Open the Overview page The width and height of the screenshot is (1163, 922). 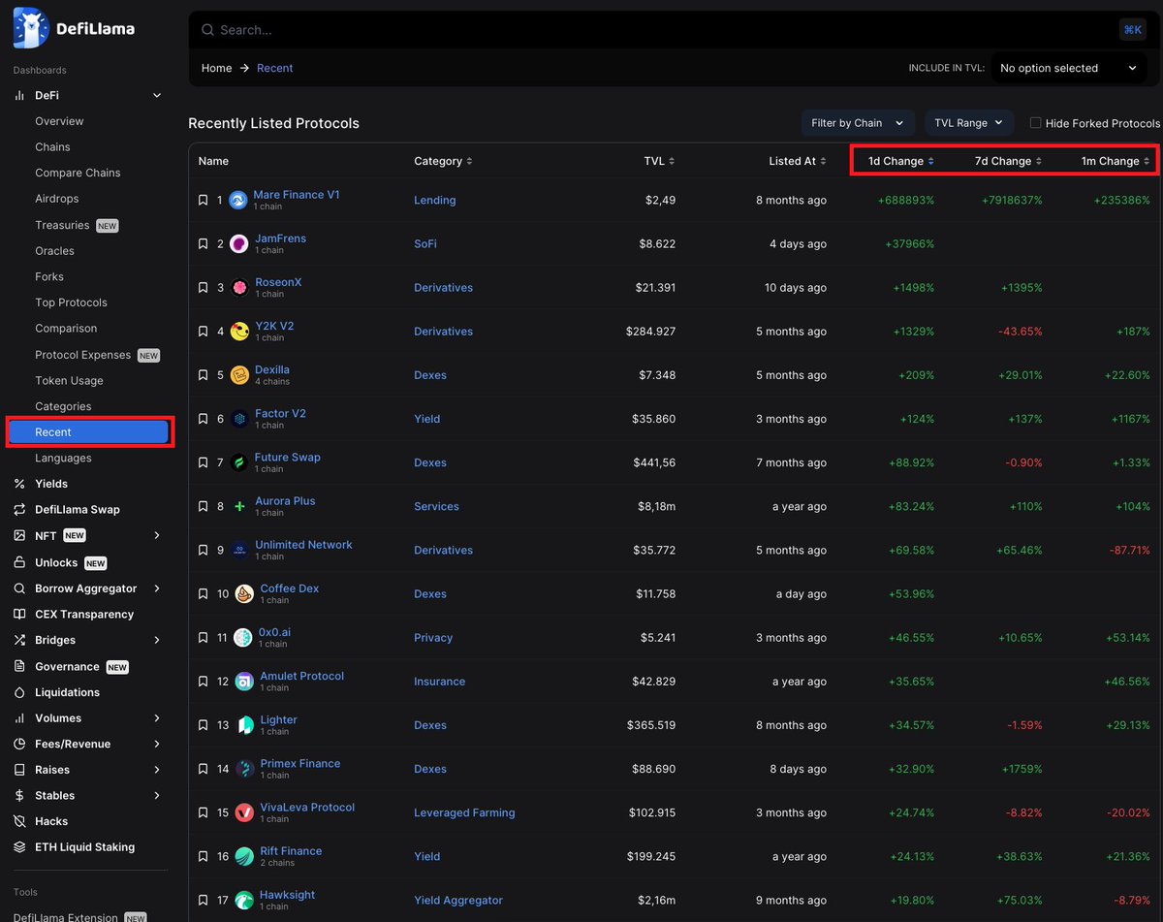pos(59,121)
